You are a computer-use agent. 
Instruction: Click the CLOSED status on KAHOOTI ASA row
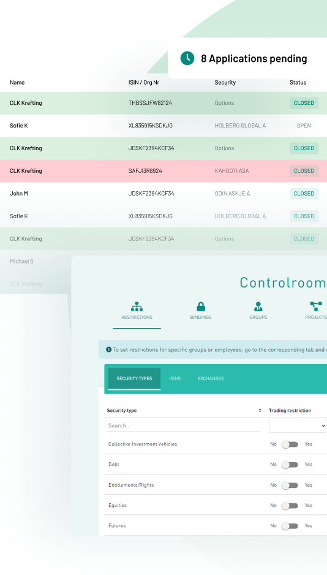pyautogui.click(x=304, y=171)
